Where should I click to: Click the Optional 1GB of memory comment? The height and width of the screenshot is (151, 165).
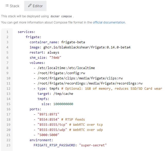pos(112,89)
